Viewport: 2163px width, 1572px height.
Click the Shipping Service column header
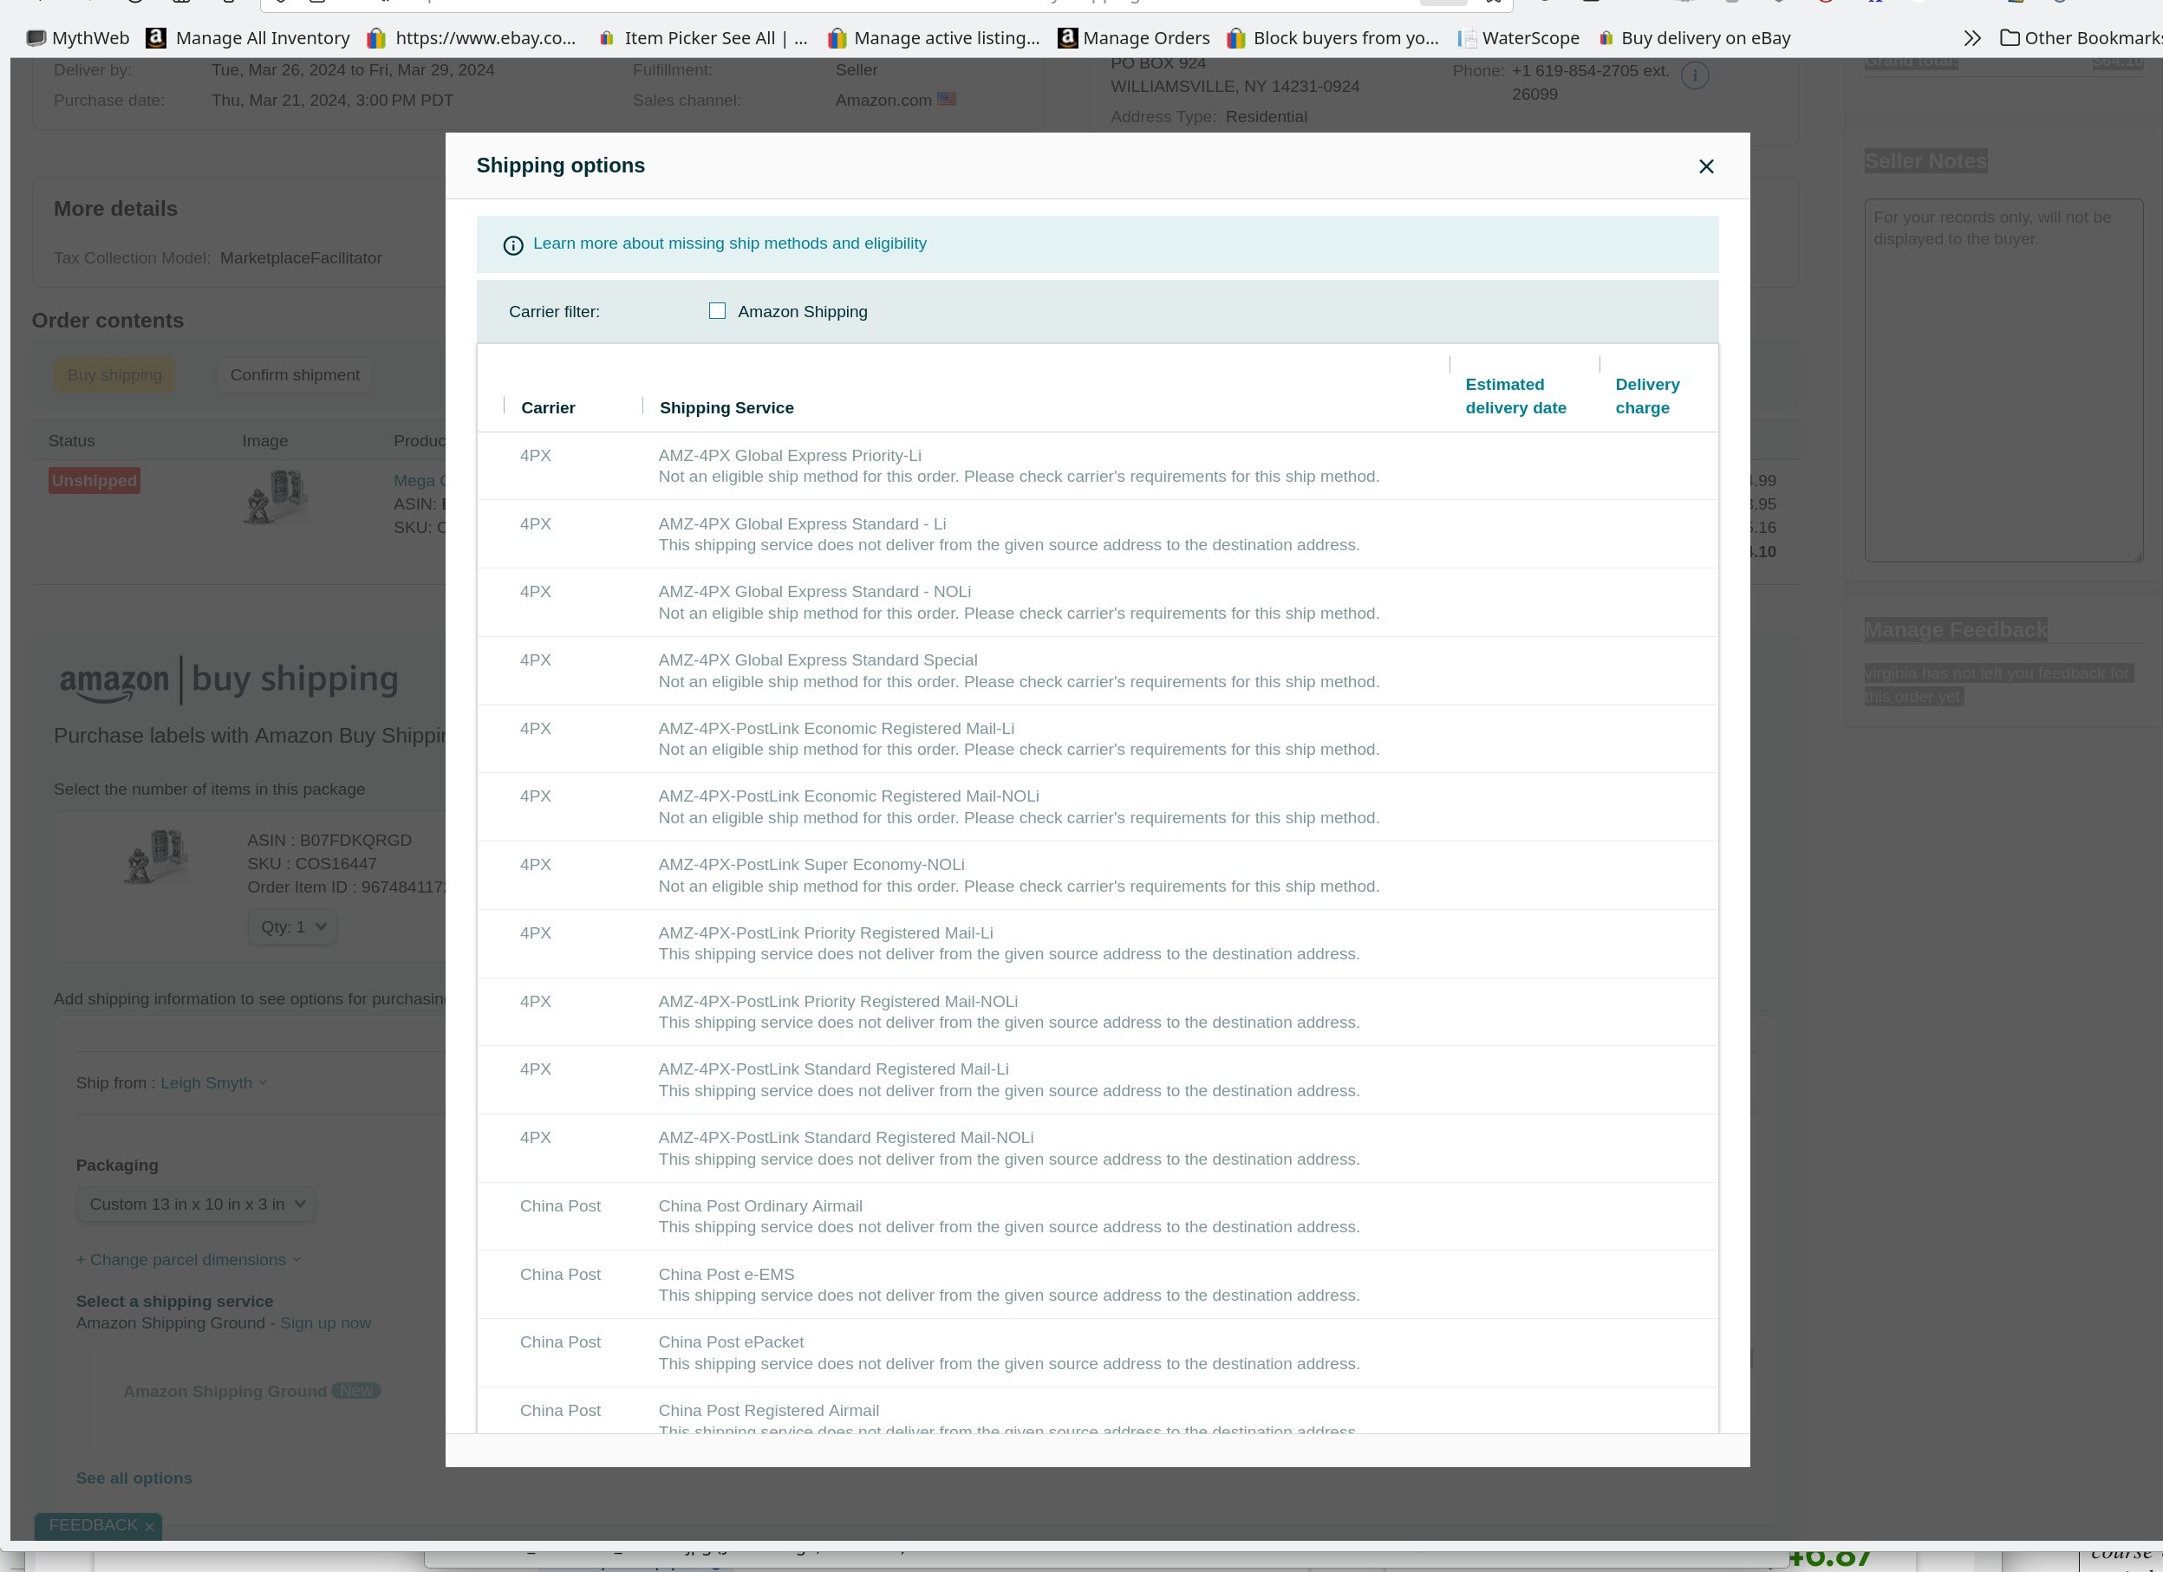click(x=726, y=407)
